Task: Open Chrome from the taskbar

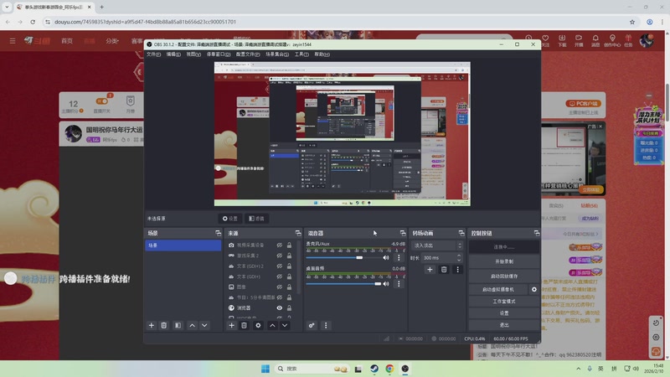Action: coord(389,369)
